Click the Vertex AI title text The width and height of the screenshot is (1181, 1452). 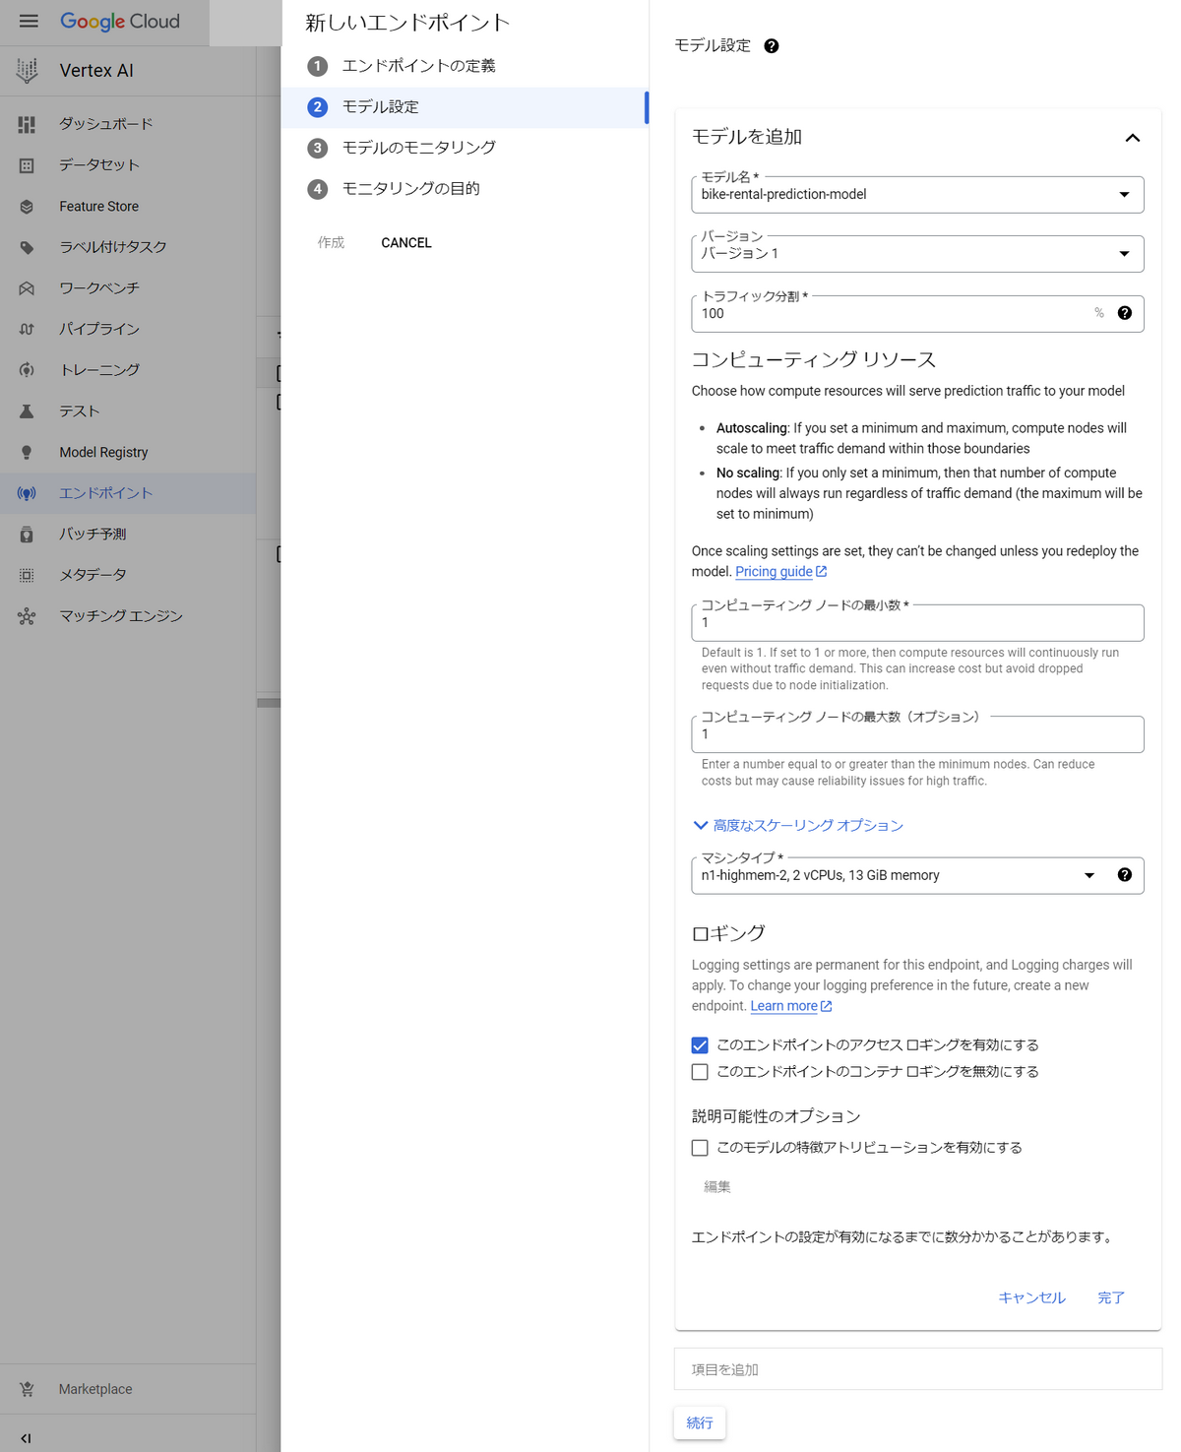(x=96, y=71)
